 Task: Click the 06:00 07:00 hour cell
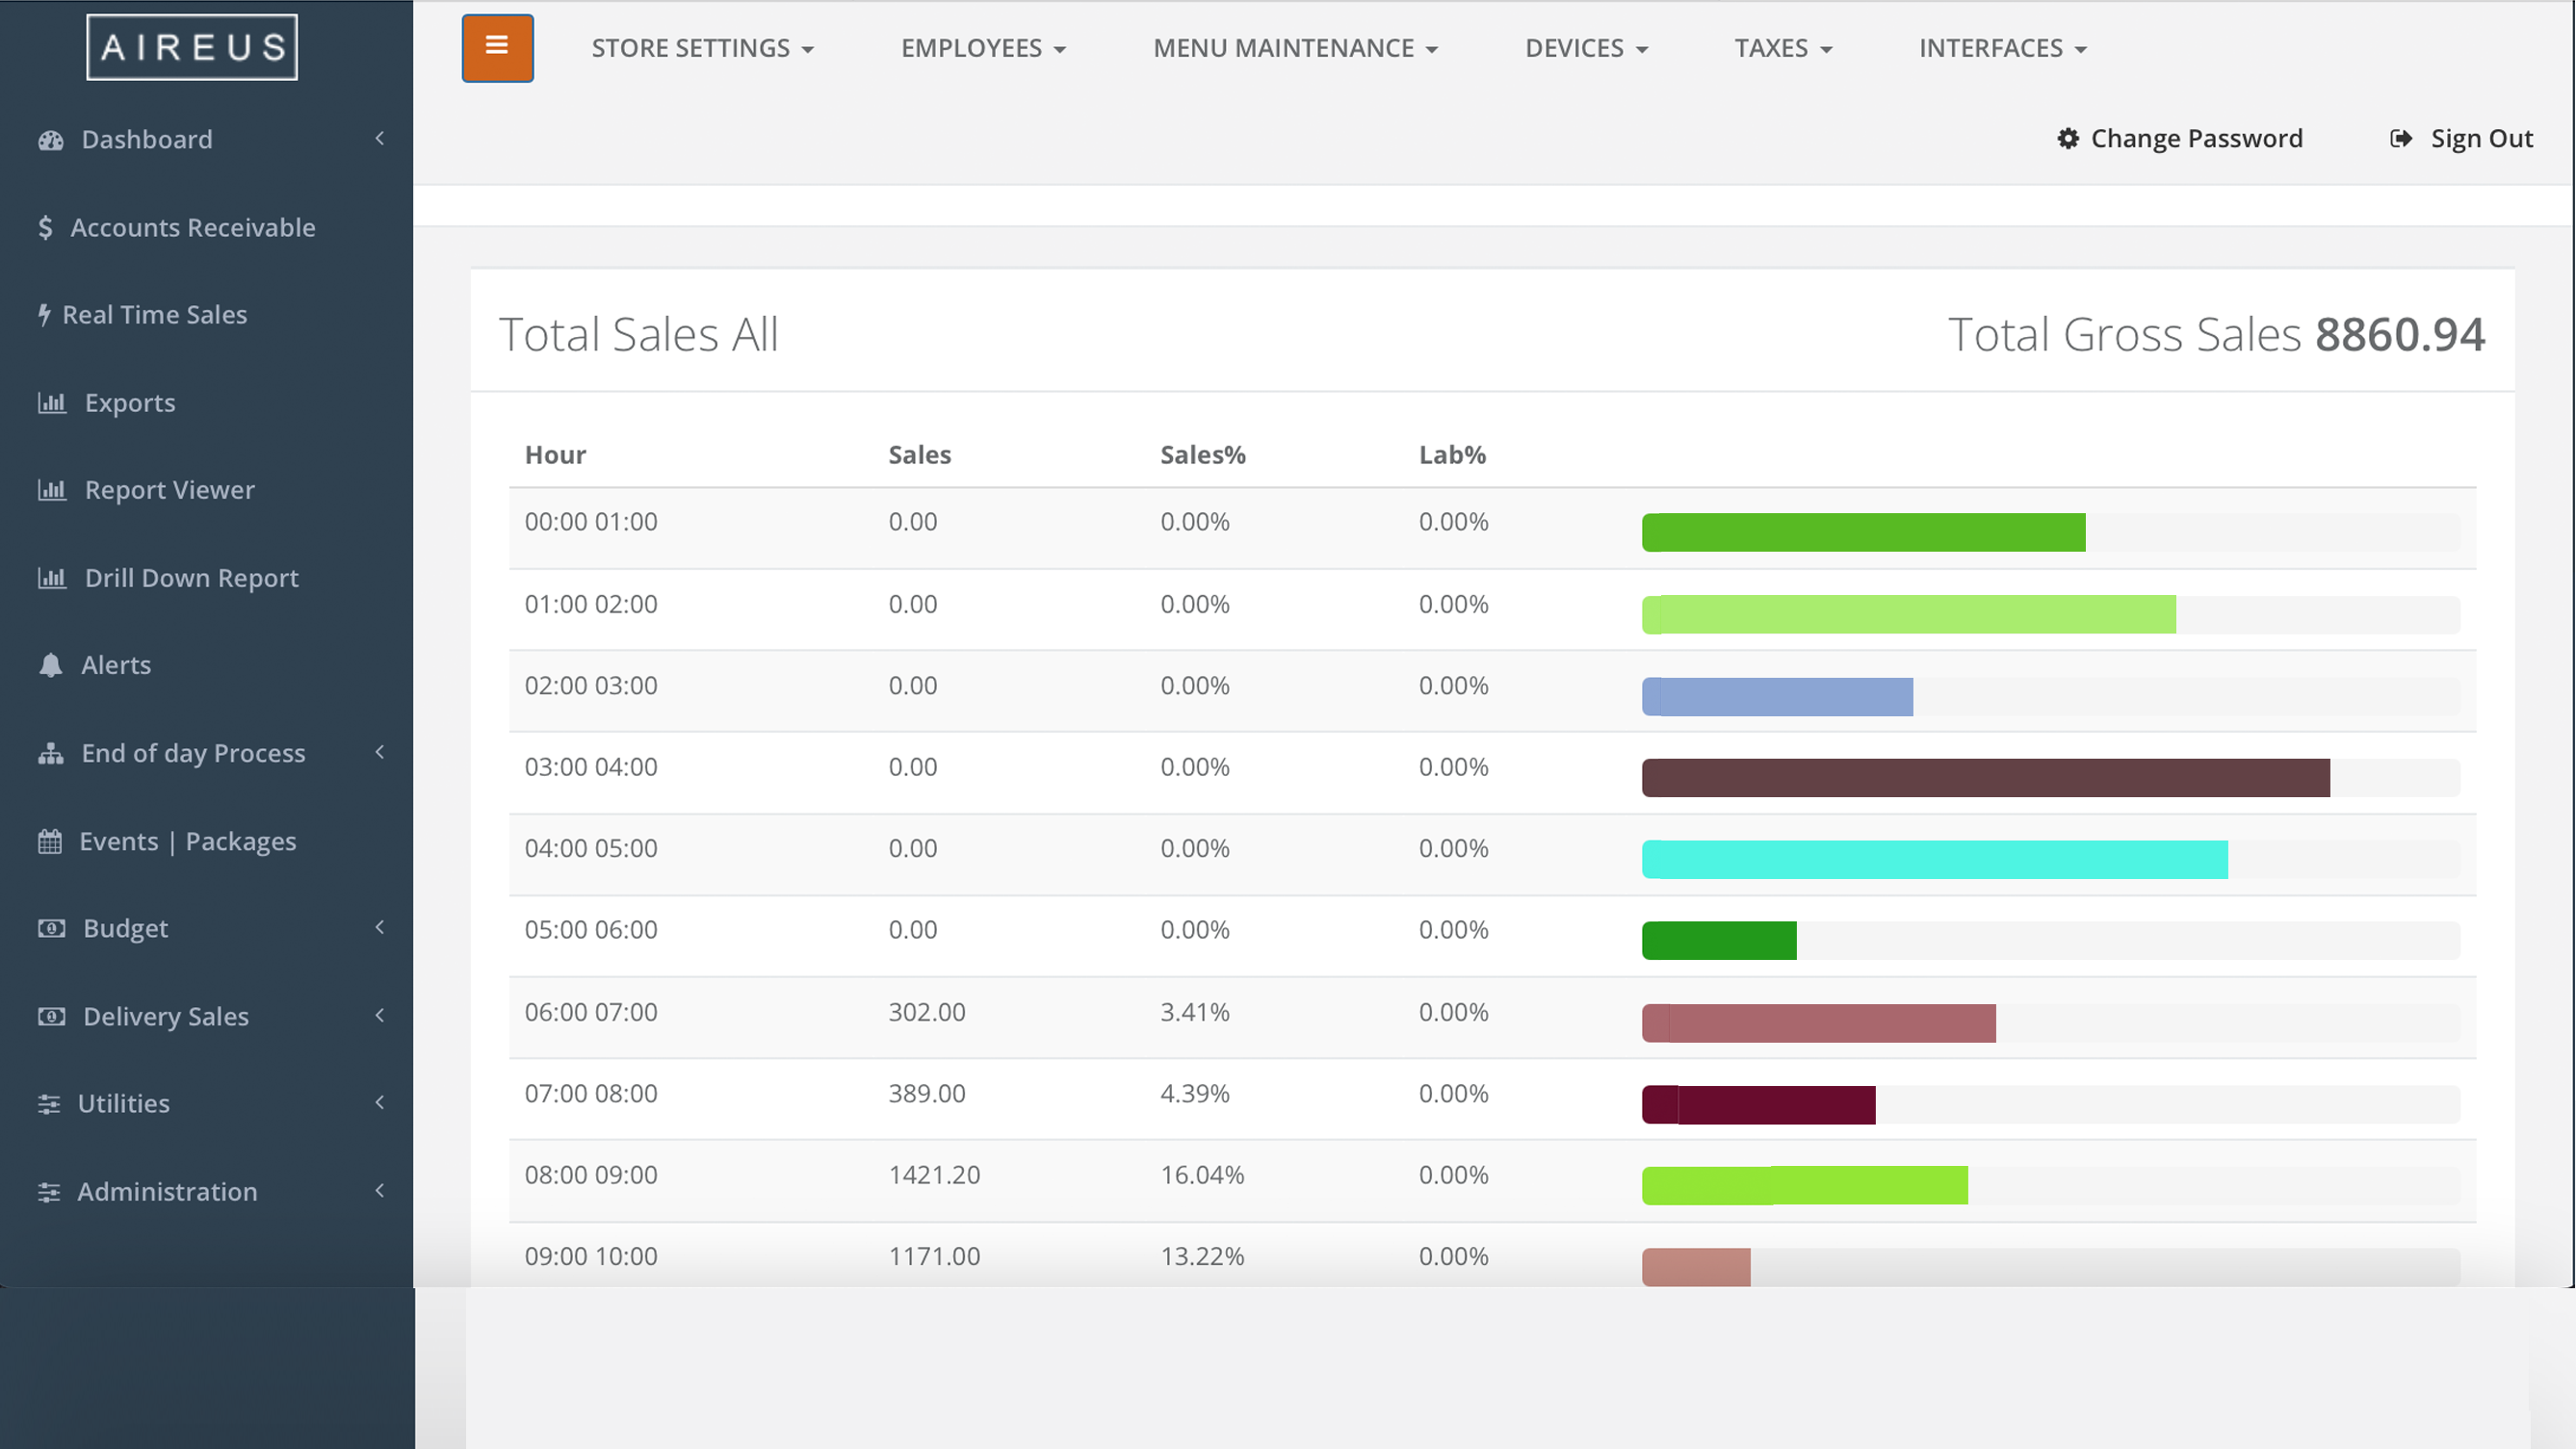point(591,1012)
